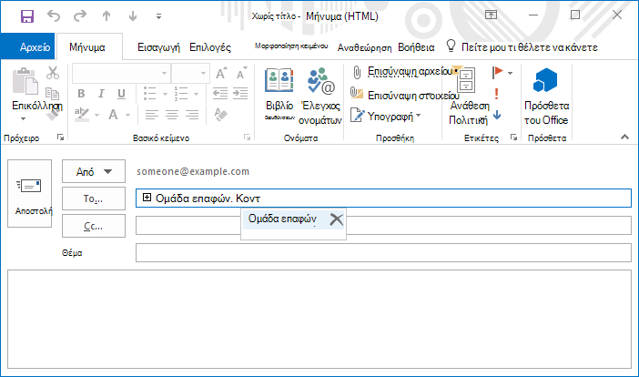Click the Save floppy disk icon
This screenshot has width=639, height=377.
pyautogui.click(x=27, y=16)
